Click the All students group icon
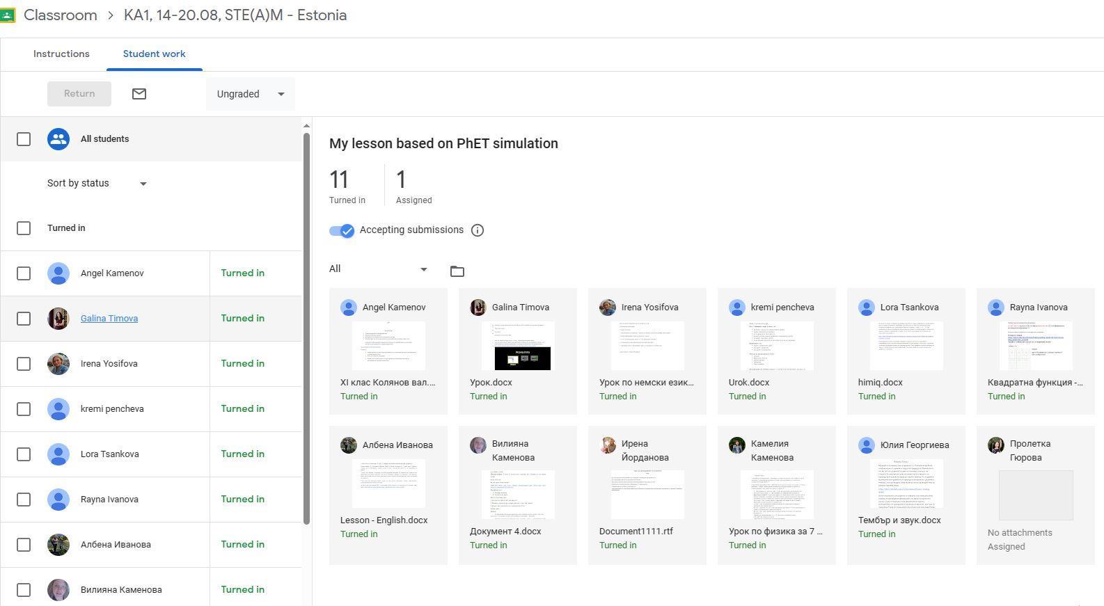Viewport: 1104px width, 606px height. tap(58, 139)
